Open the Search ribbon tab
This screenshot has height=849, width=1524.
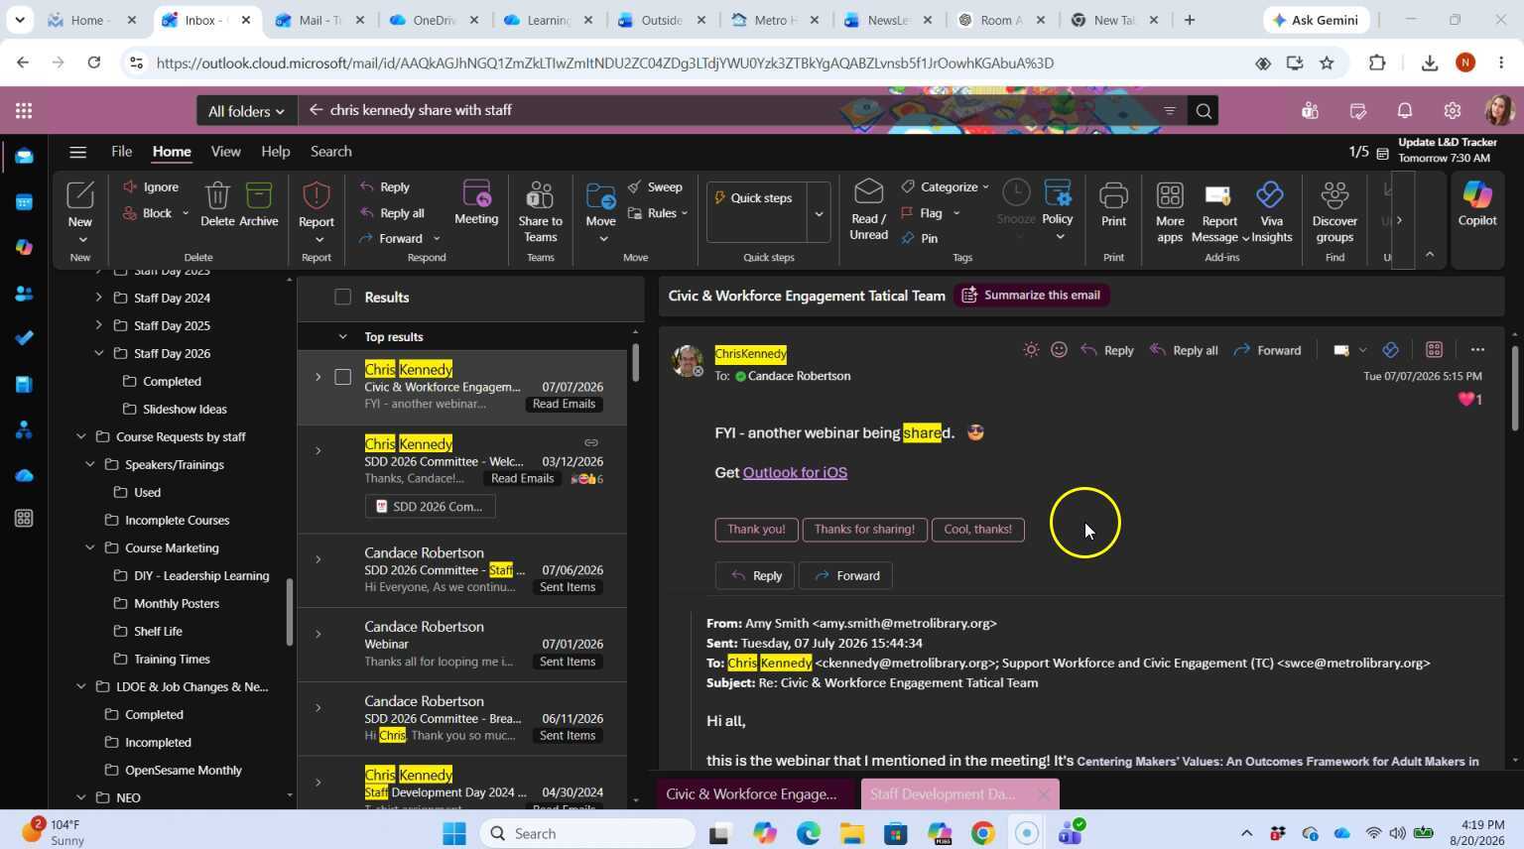click(330, 152)
